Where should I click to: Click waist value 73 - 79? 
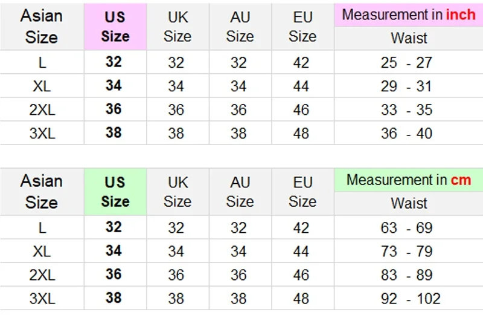tap(406, 251)
